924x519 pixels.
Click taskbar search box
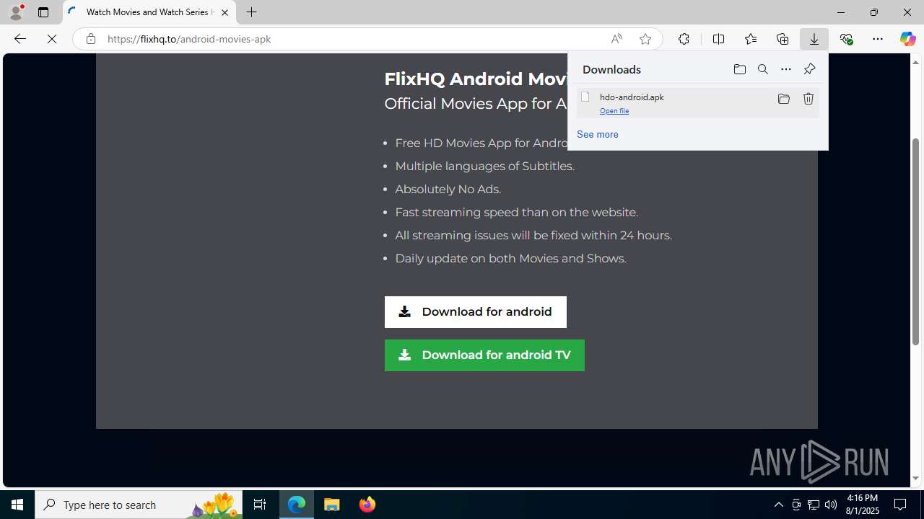(139, 505)
